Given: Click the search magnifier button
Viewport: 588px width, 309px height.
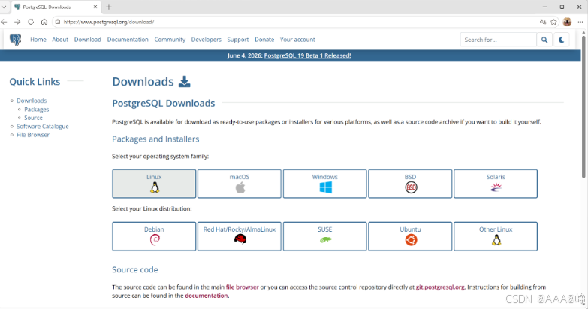Looking at the screenshot, I should click(x=544, y=40).
